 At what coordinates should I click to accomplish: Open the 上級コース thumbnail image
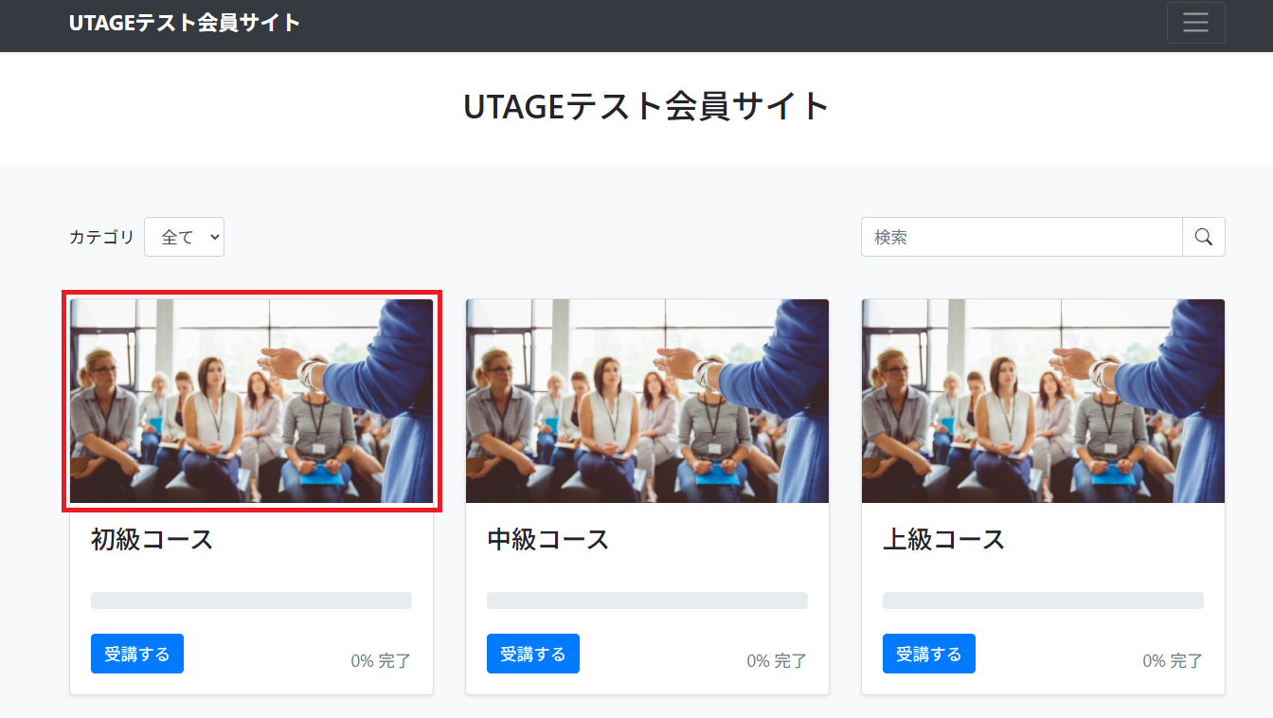click(x=1043, y=401)
